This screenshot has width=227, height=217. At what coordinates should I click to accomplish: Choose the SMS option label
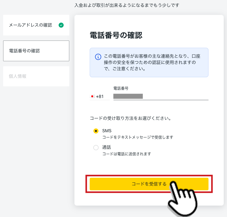107,131
